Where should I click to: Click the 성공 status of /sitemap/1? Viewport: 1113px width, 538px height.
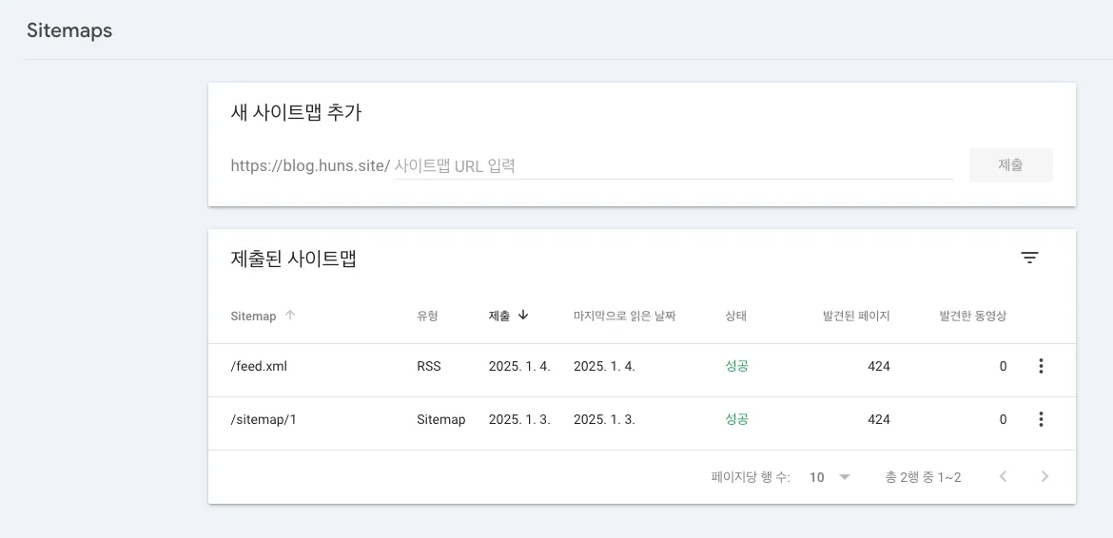[736, 419]
